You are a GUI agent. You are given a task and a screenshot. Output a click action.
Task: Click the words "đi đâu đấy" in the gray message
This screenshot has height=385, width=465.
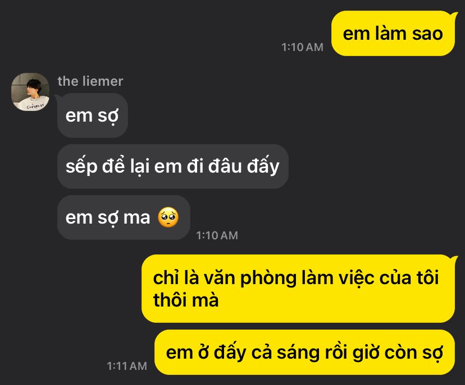233,166
